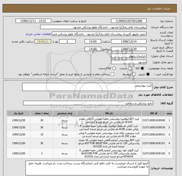Click product code 2137110001630029

(154, 127)
